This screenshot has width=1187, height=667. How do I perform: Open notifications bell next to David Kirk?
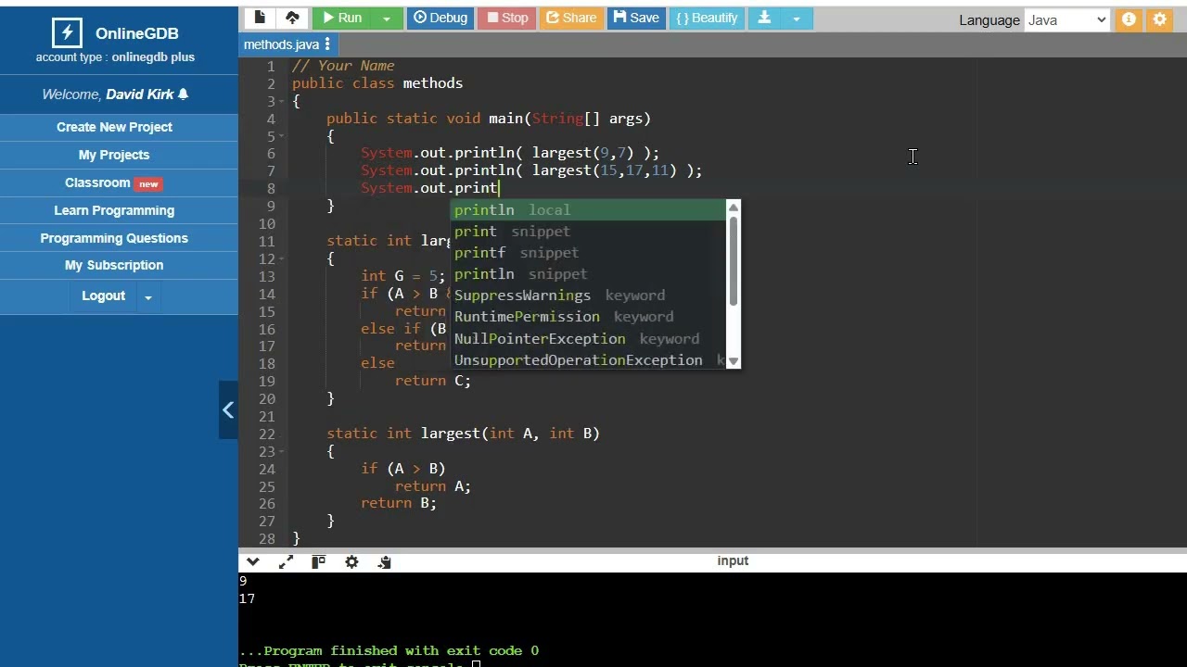(183, 94)
